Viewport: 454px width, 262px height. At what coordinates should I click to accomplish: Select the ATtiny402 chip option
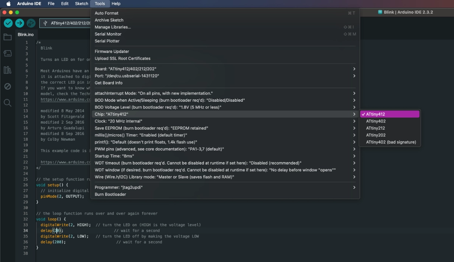coord(390,121)
